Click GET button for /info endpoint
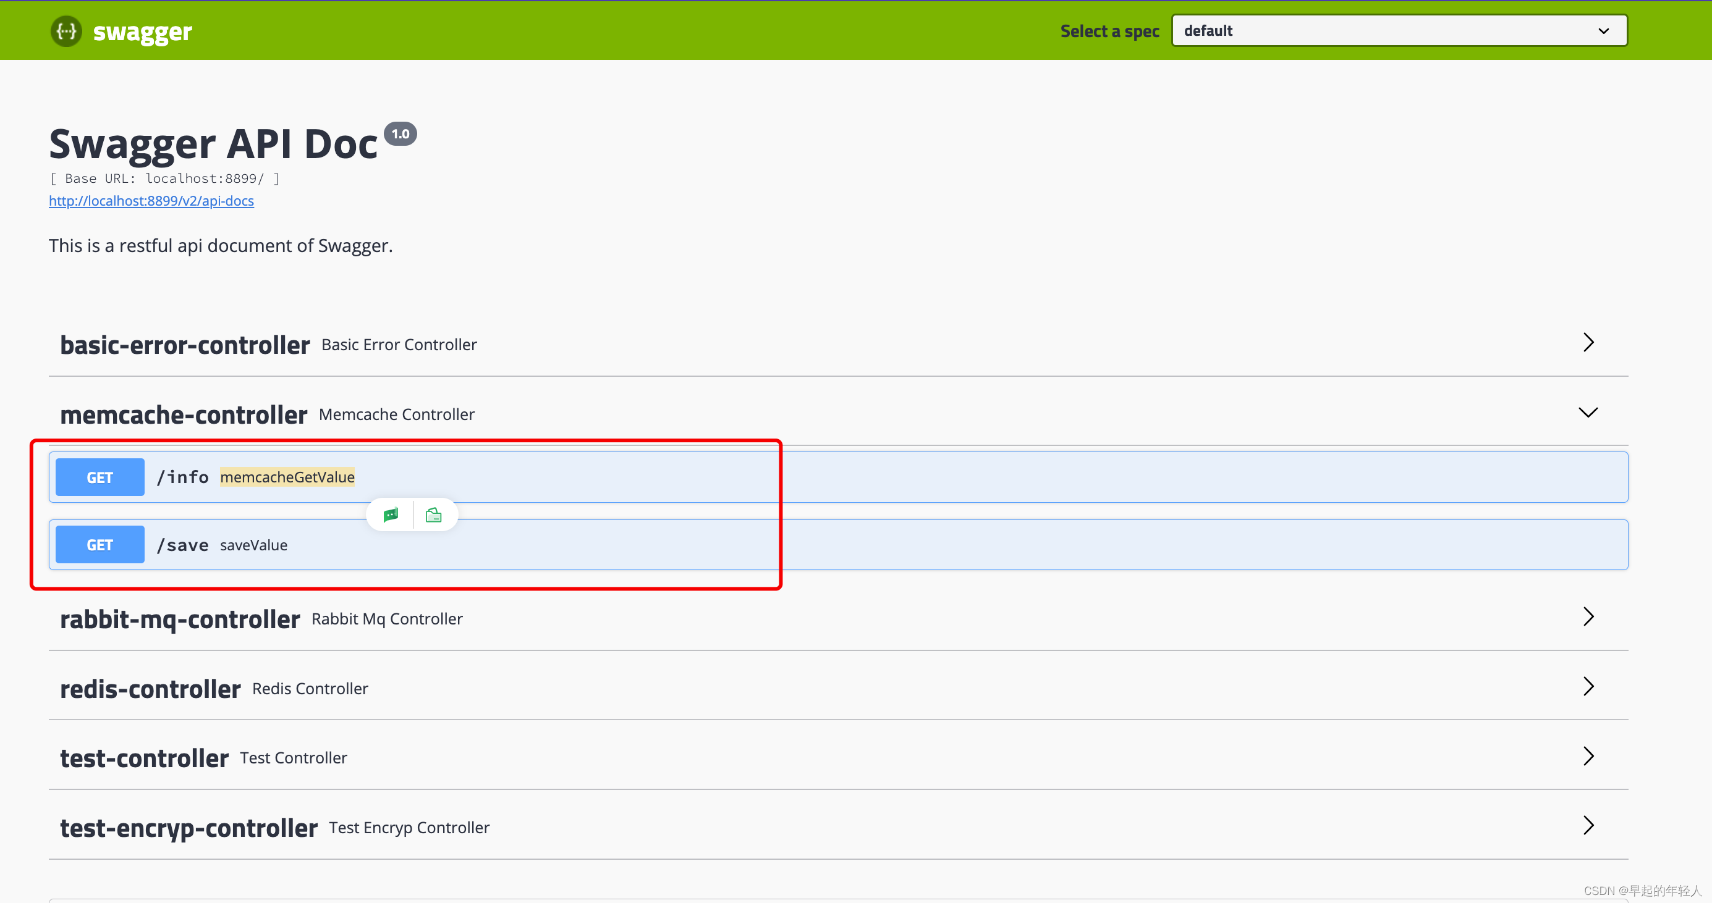Image resolution: width=1712 pixels, height=903 pixels. pos(100,477)
